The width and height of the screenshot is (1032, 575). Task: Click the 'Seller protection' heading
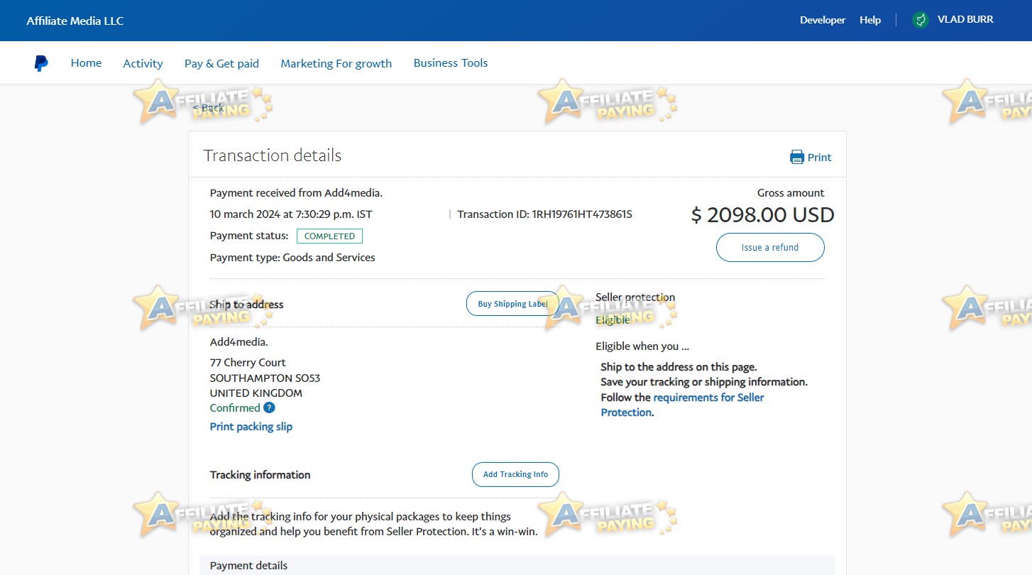[x=635, y=297]
